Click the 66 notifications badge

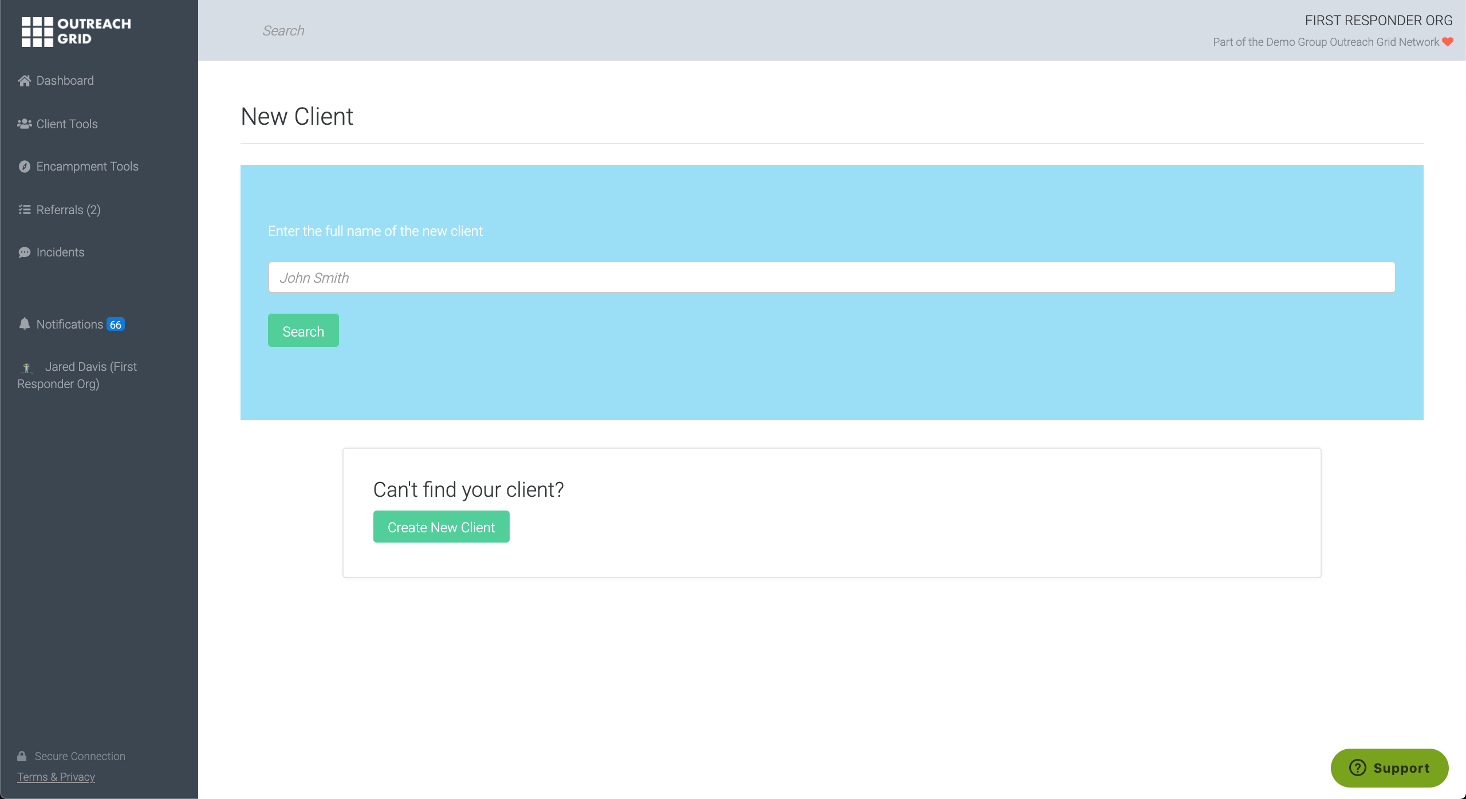point(116,325)
